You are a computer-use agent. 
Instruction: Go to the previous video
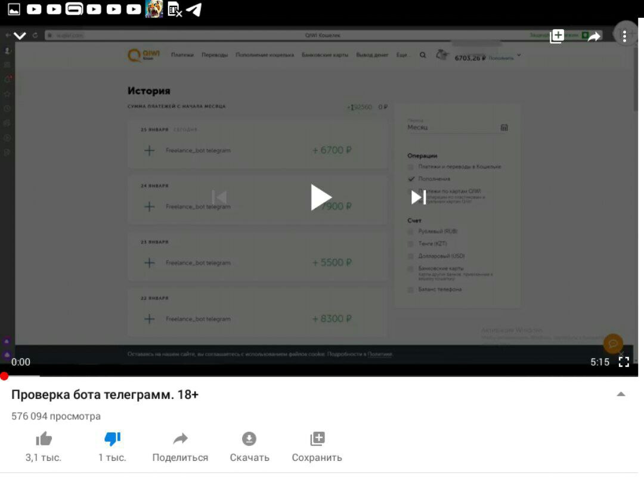pyautogui.click(x=219, y=197)
